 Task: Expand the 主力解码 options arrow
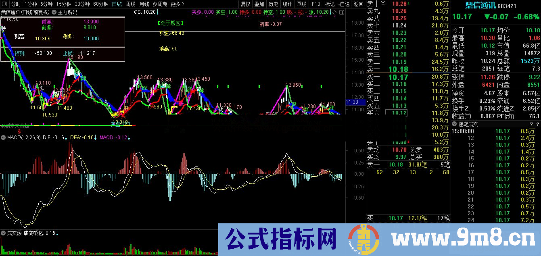[54, 12]
